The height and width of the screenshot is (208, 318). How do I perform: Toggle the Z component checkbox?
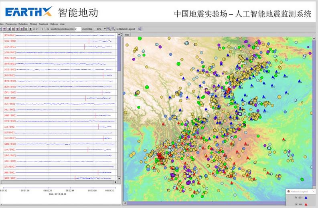[34, 29]
